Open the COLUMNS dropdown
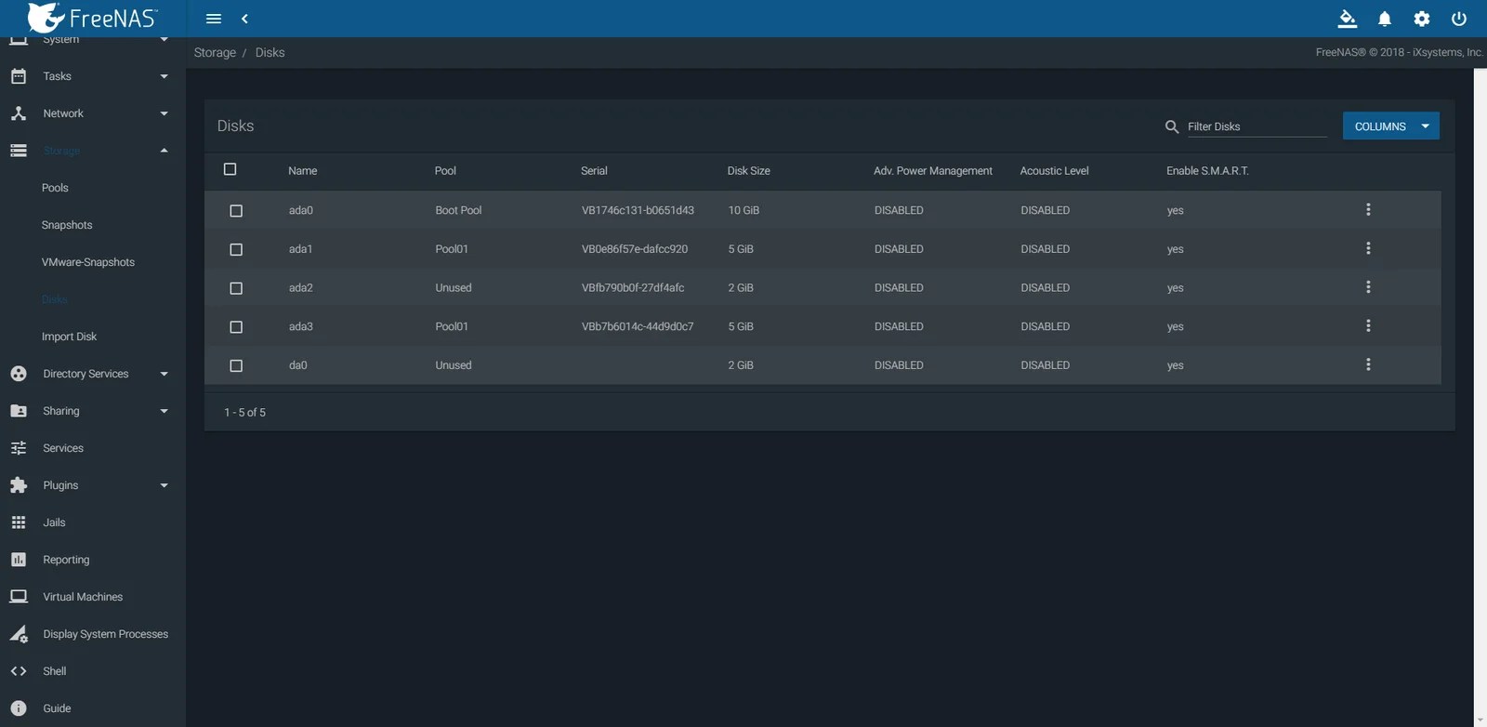This screenshot has height=727, width=1487. click(1390, 126)
